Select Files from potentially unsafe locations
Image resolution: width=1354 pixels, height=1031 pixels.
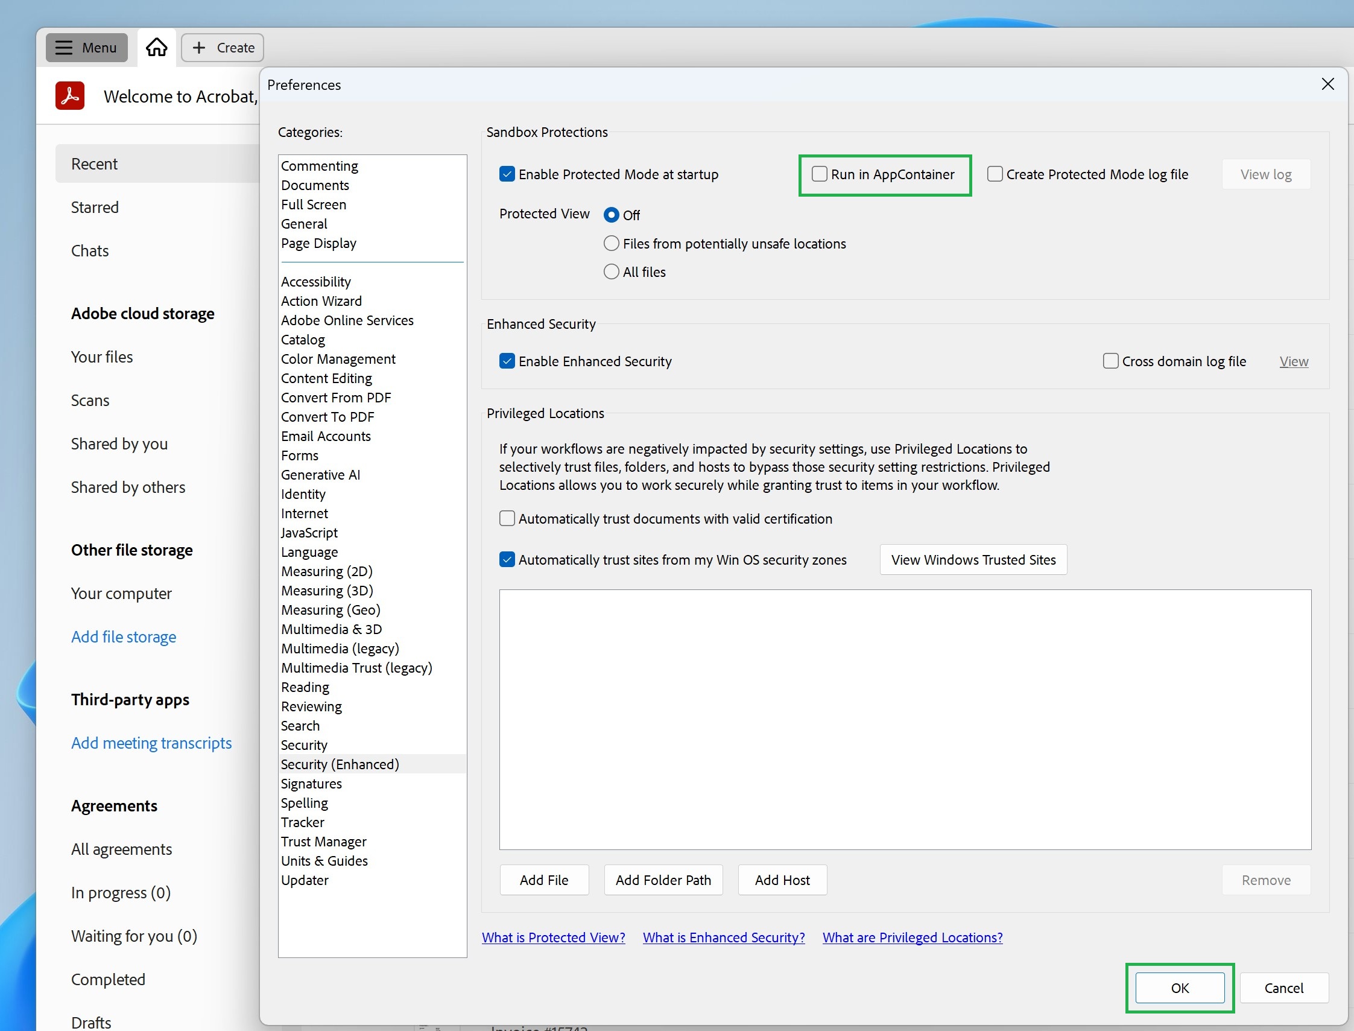coord(611,244)
